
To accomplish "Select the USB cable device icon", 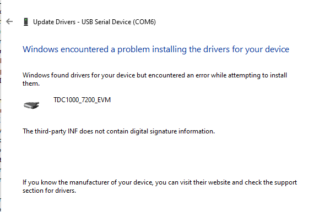I will coord(31,105).
